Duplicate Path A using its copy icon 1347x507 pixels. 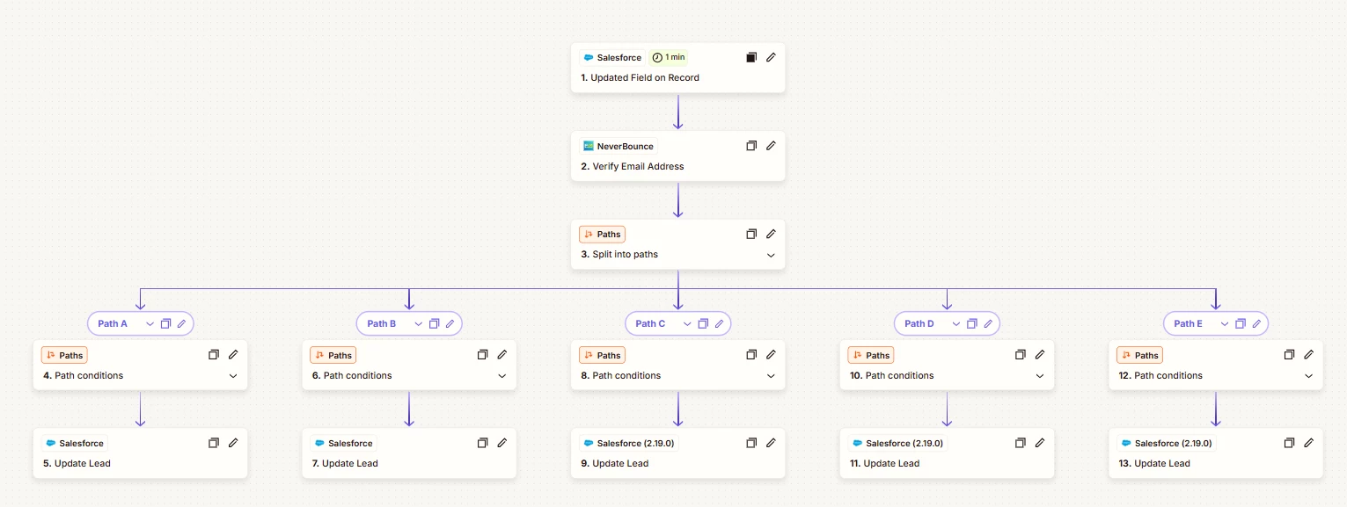click(165, 323)
